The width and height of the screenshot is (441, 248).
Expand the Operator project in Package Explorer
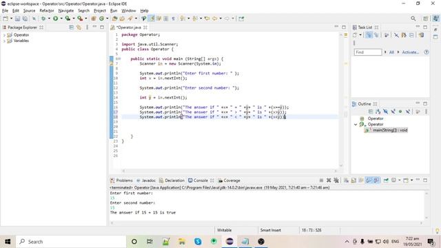pyautogui.click(x=4, y=35)
